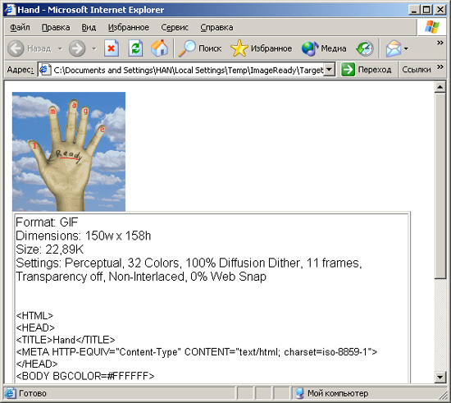Viewport: 451px width, 403px height.
Task: Expand the forward history dropdown arrow
Action: [94, 48]
